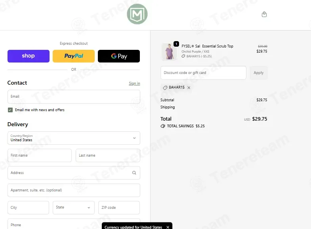This screenshot has height=229, width=311.
Task: Click the City input field
Action: click(28, 207)
